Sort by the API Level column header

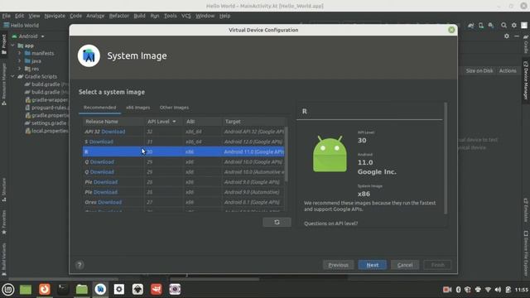pyautogui.click(x=164, y=122)
